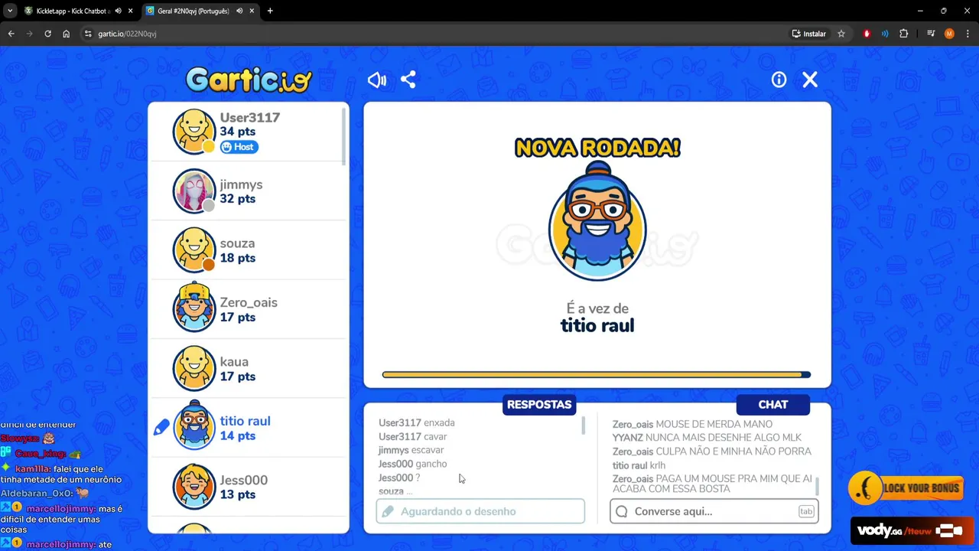Open the browser extensions puzzle icon
This screenshot has width=979, height=551.
point(903,34)
